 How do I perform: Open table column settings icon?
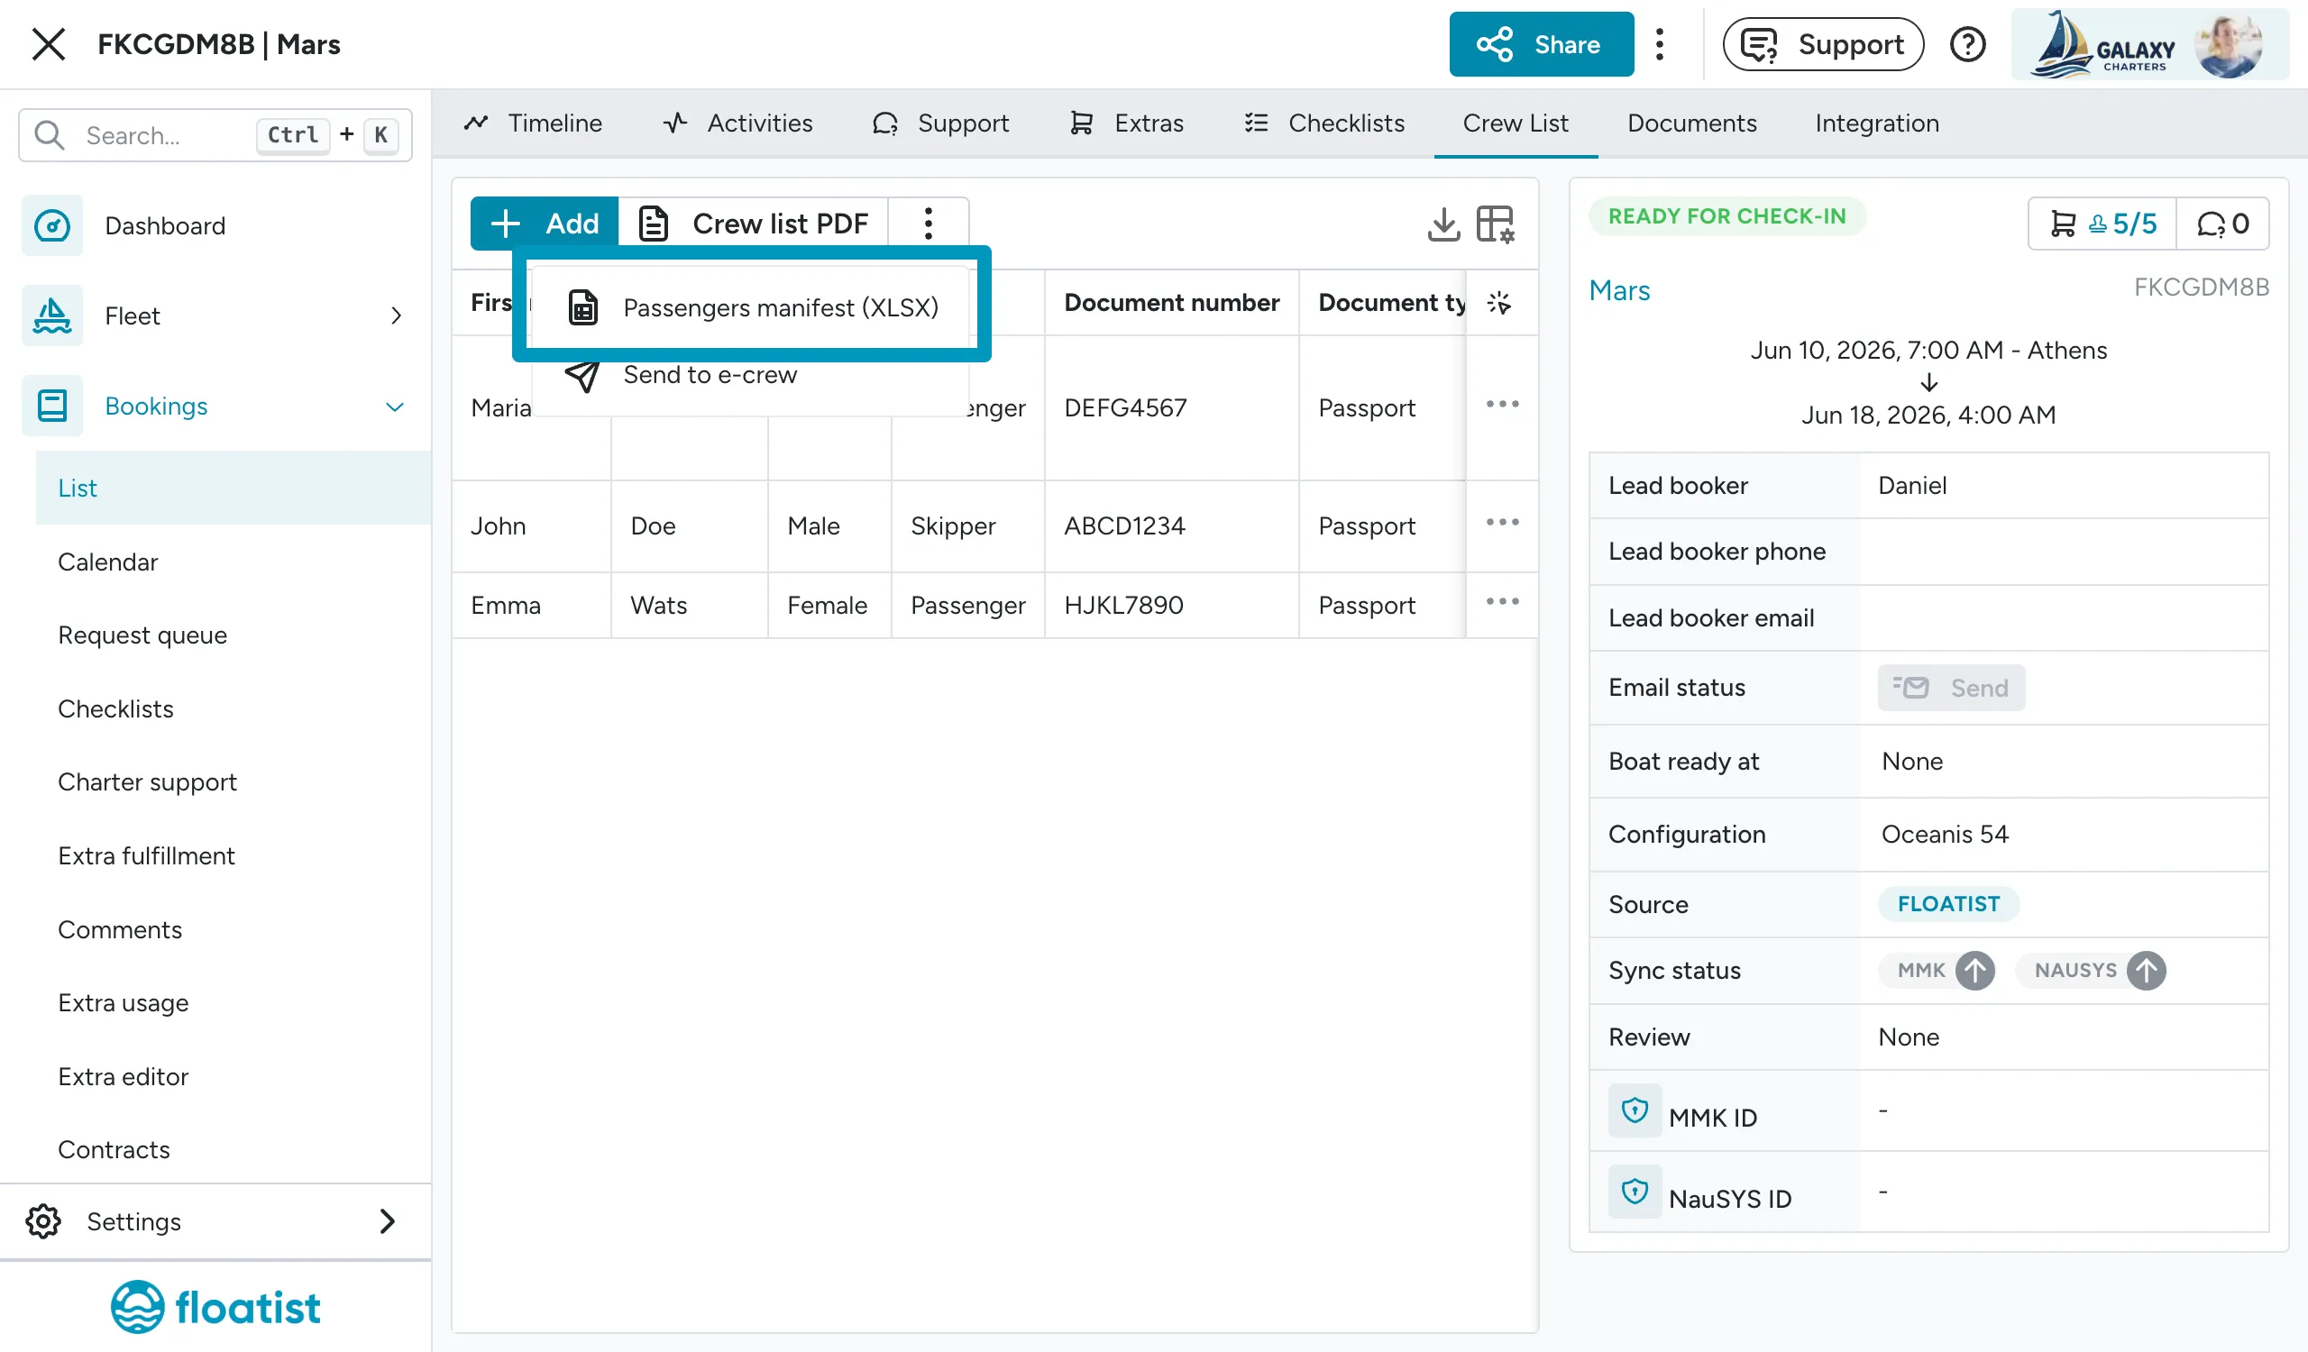tap(1495, 224)
